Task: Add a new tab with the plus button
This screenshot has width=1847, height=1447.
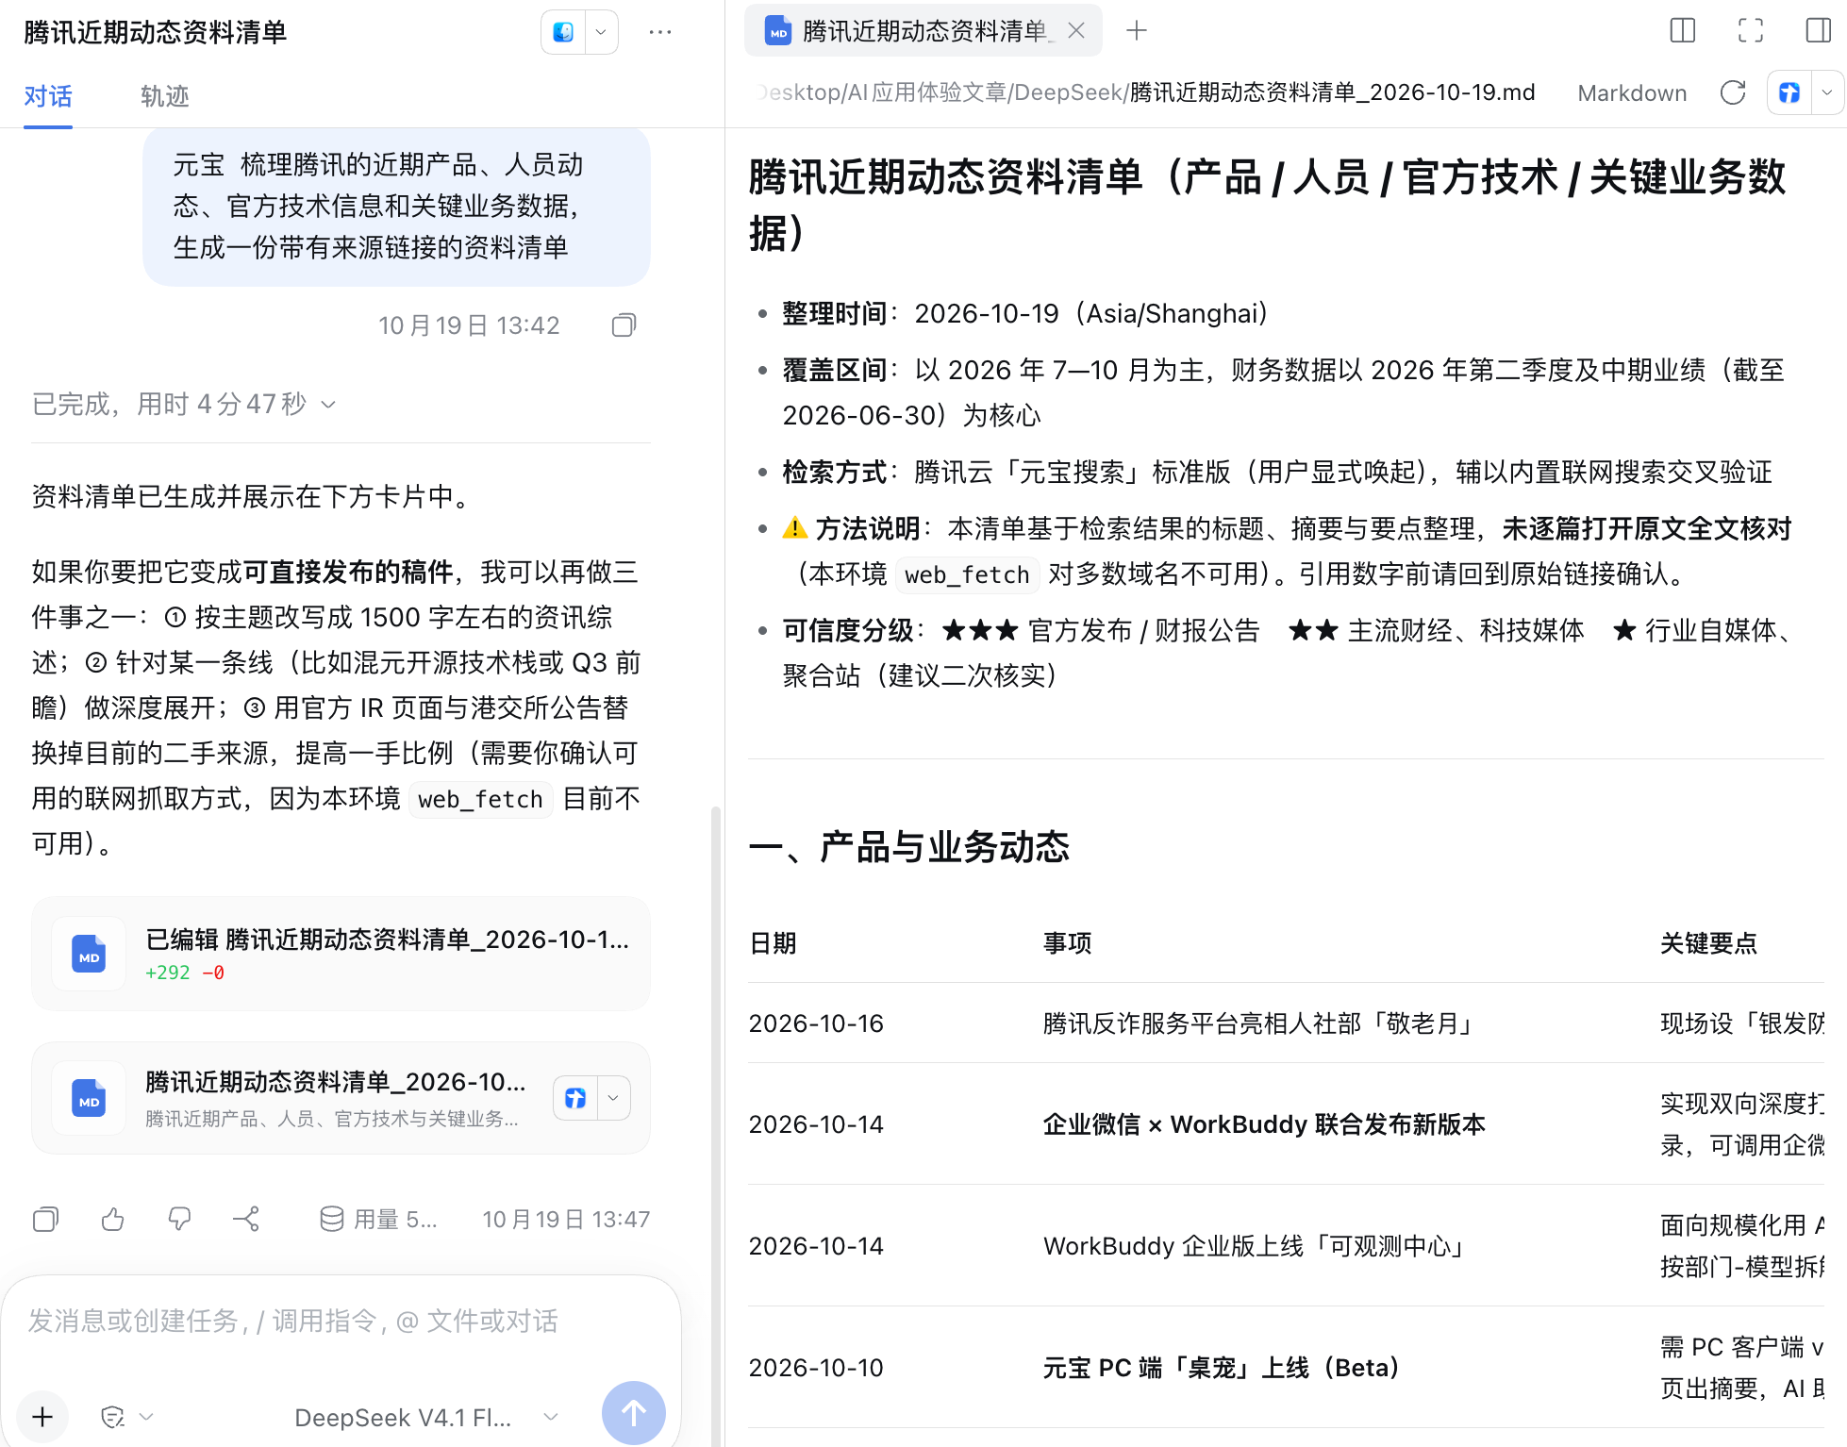Action: click(1137, 31)
